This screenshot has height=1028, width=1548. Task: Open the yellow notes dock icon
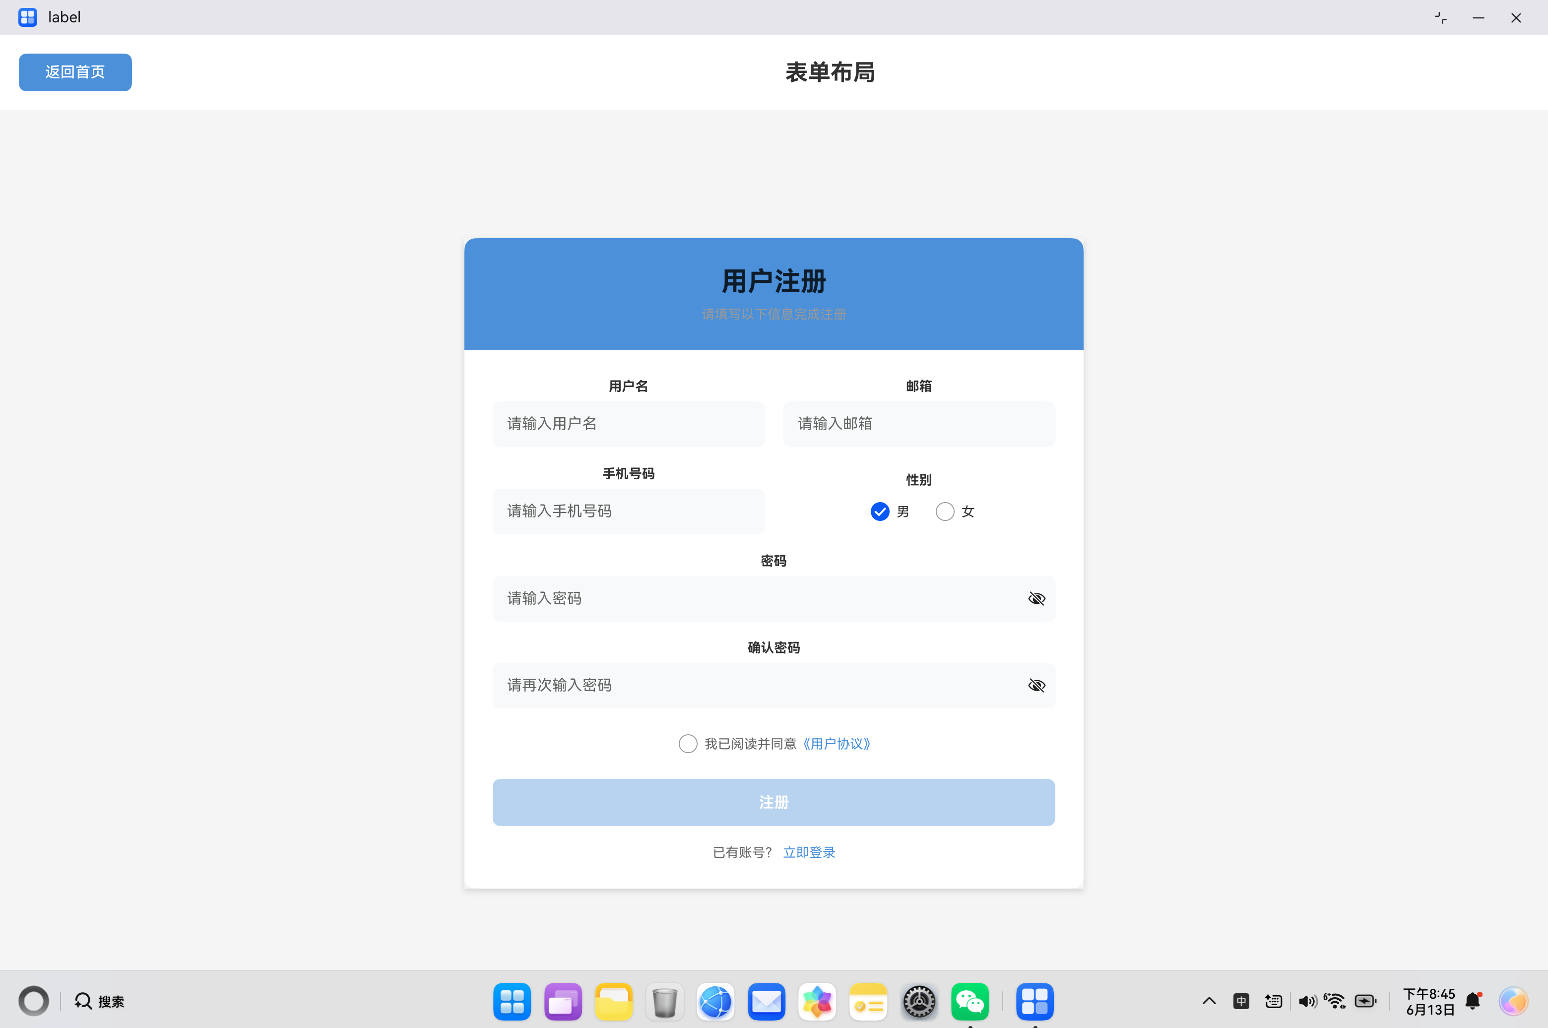tap(868, 1002)
